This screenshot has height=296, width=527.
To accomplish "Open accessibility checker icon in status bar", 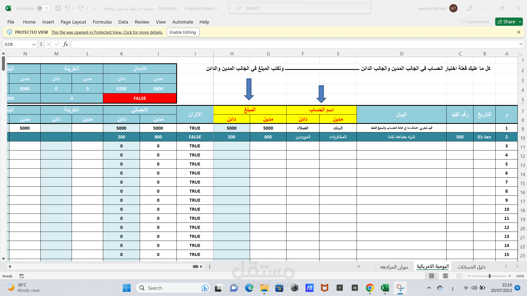I will click(22, 276).
